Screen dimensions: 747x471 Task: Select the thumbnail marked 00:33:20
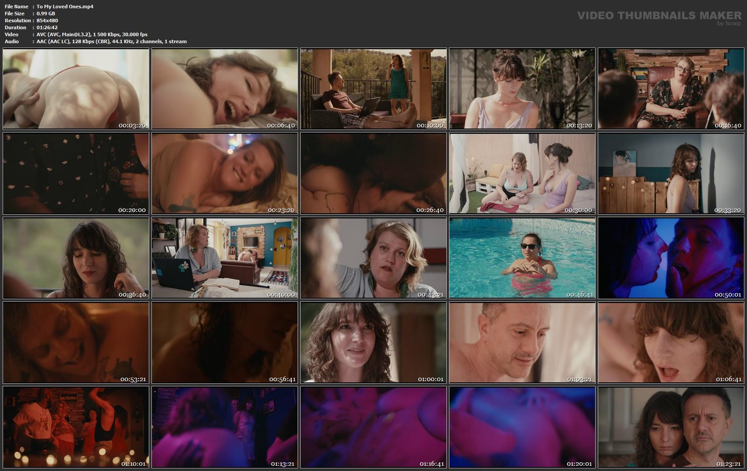click(x=671, y=173)
